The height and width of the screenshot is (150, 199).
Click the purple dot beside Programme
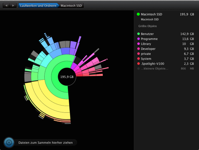coord(138,39)
